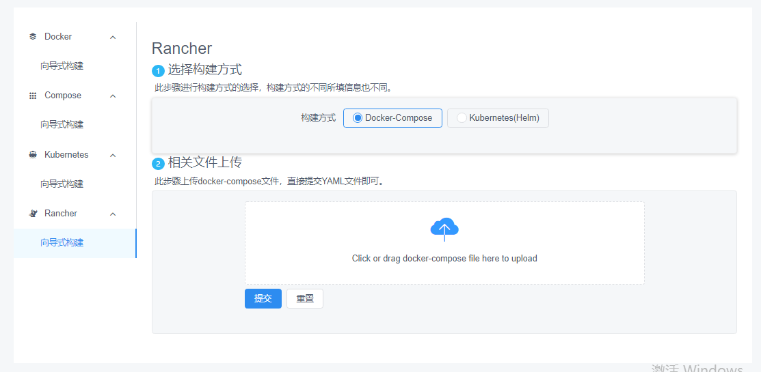The height and width of the screenshot is (372, 761).
Task: Open 向导式构建 under Docker
Action: point(62,66)
